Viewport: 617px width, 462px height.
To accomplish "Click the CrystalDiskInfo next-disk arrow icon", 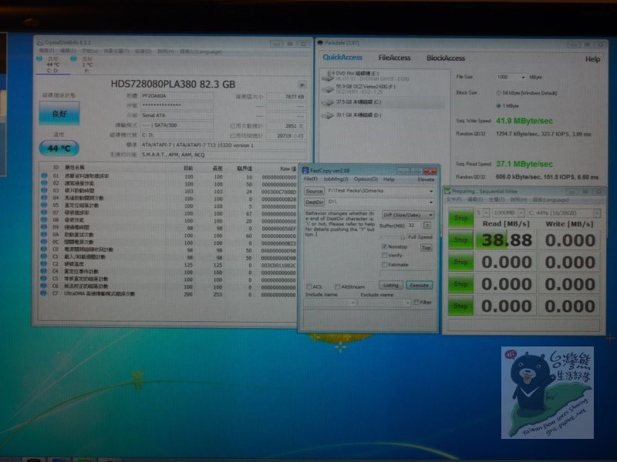I will (x=302, y=85).
